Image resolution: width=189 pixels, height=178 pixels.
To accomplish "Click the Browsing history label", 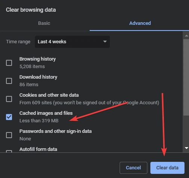I will [37, 59].
